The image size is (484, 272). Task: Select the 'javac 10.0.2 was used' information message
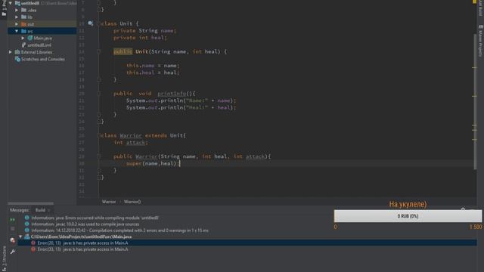(x=85, y=224)
